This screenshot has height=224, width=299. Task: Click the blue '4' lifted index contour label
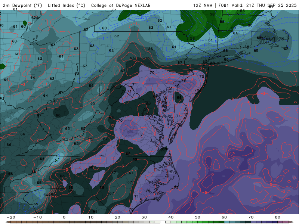(x=204, y=45)
